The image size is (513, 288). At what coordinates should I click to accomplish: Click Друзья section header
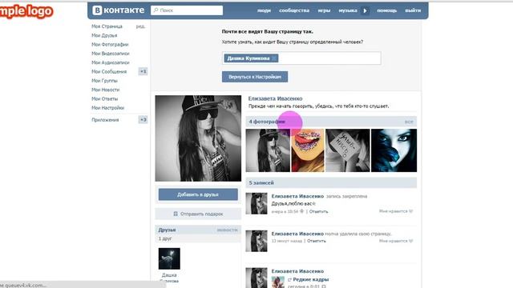167,230
